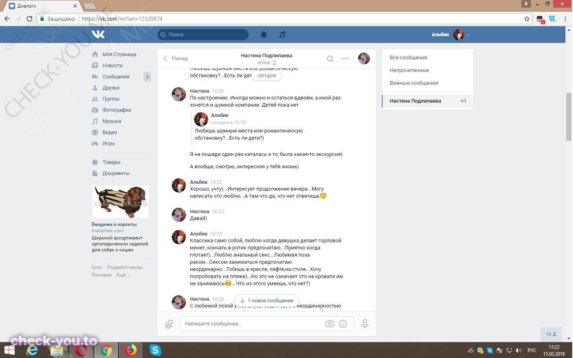Click Настена Подлипаева name in chat header
The height and width of the screenshot is (358, 573).
[266, 56]
